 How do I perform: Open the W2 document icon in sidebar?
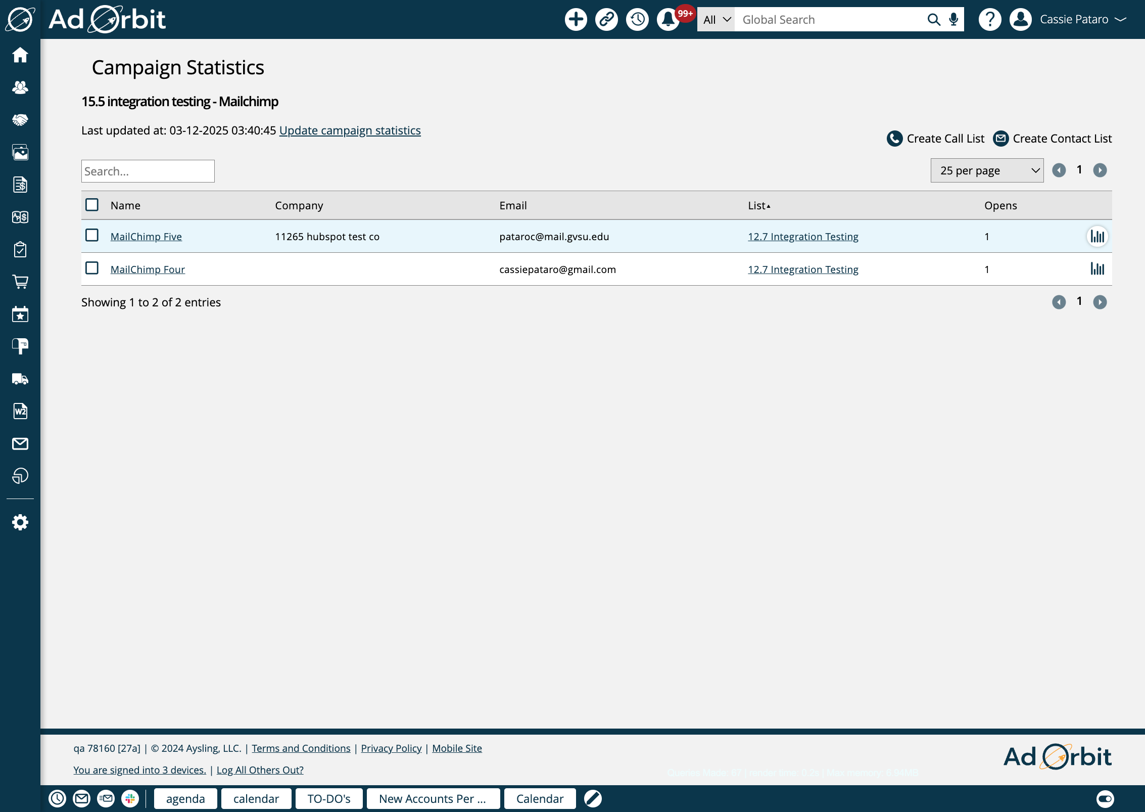(x=20, y=411)
